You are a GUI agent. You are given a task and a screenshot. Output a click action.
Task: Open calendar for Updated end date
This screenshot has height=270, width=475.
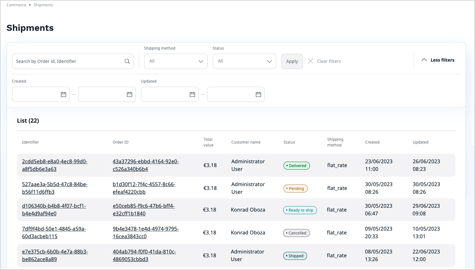coord(258,94)
